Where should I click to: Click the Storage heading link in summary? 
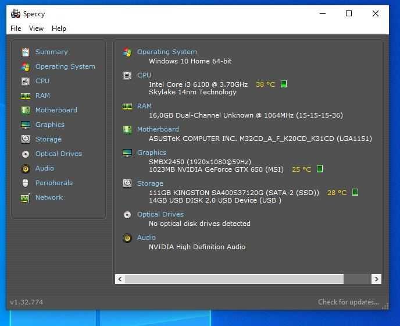click(150, 183)
